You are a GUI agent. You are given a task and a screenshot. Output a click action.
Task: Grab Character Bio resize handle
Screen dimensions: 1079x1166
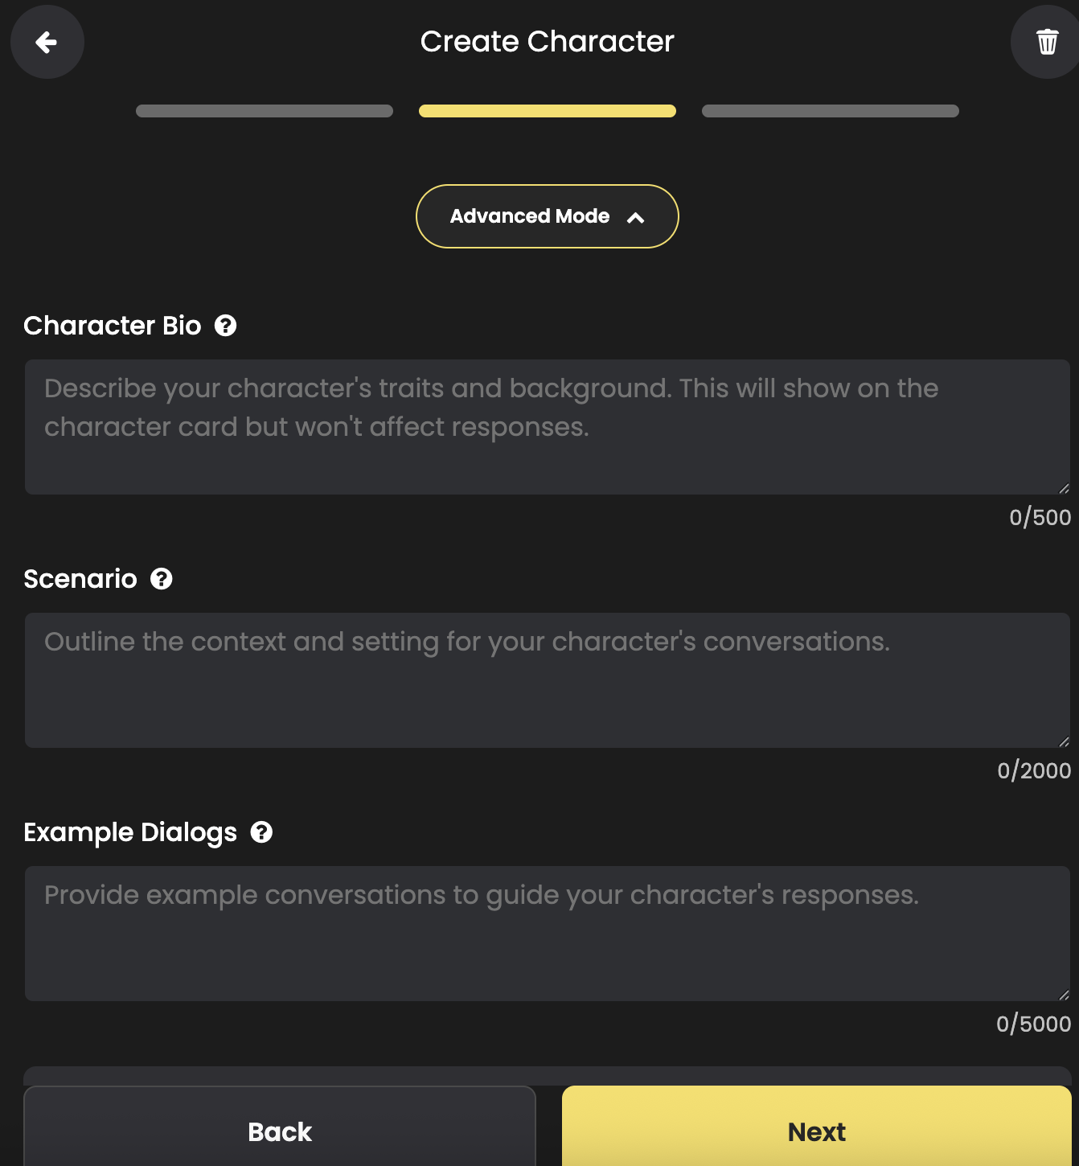(x=1064, y=488)
